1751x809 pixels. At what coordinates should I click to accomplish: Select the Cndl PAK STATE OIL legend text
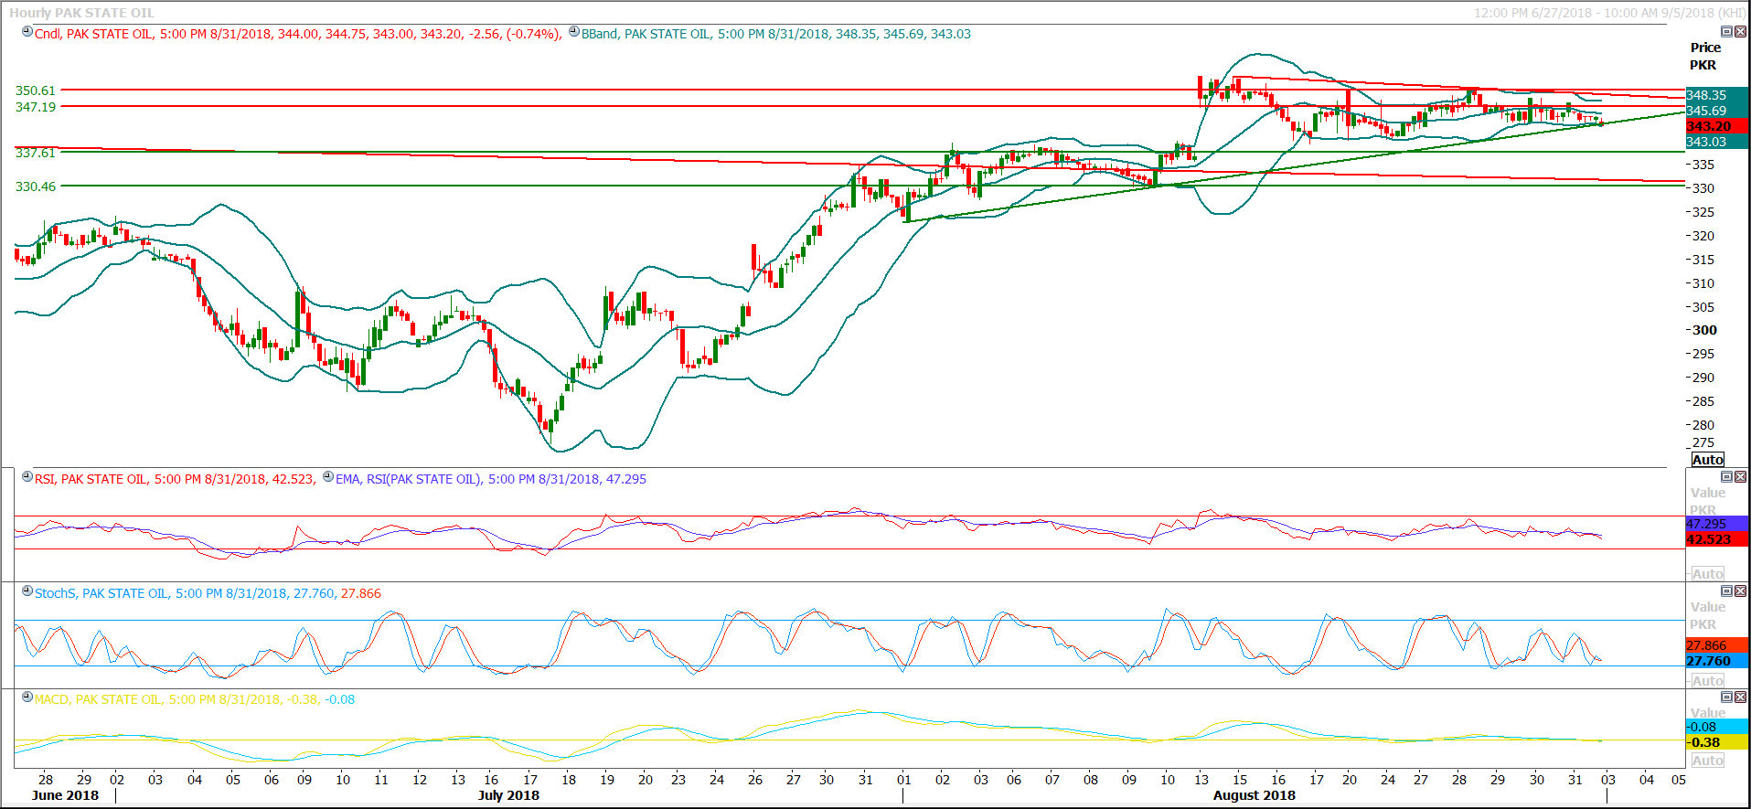click(298, 34)
